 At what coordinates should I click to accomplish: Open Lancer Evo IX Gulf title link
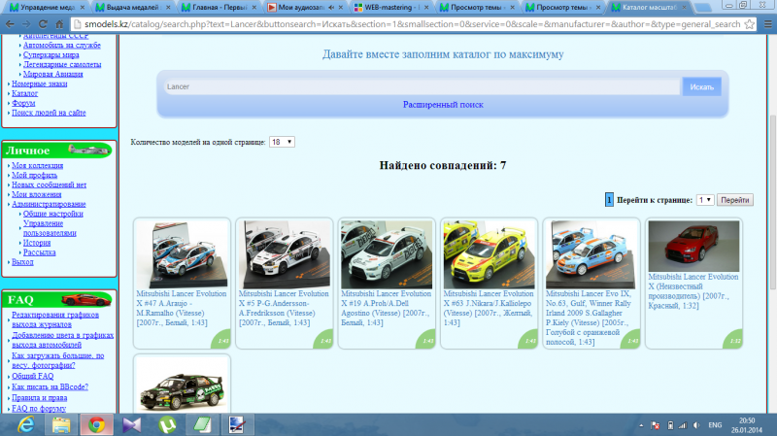coord(589,318)
